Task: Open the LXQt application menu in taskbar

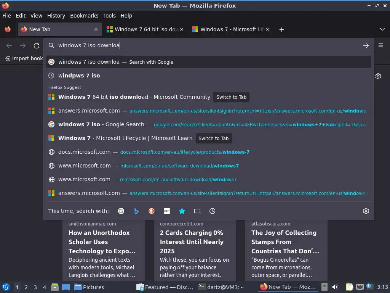Action: click(x=6, y=287)
